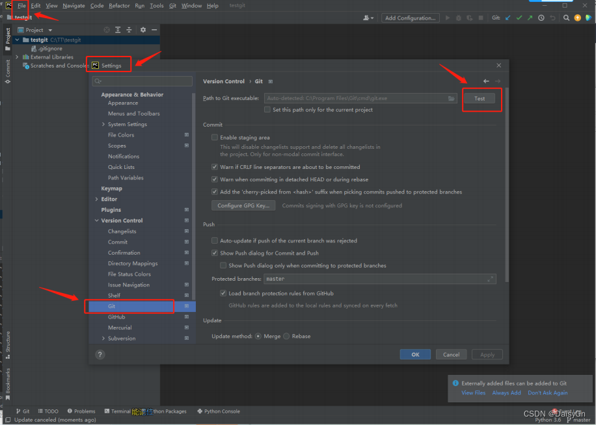Open Navigate menu
Screen dimensions: 596x425
(74, 6)
